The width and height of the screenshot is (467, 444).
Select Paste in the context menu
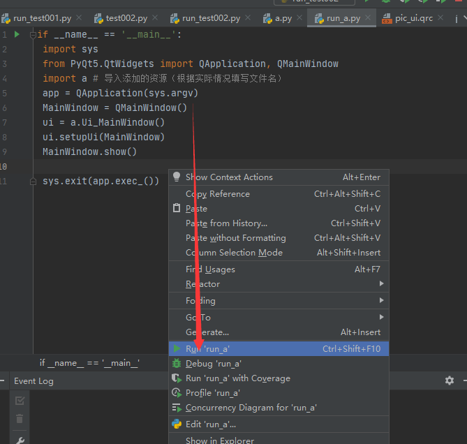click(x=279, y=209)
